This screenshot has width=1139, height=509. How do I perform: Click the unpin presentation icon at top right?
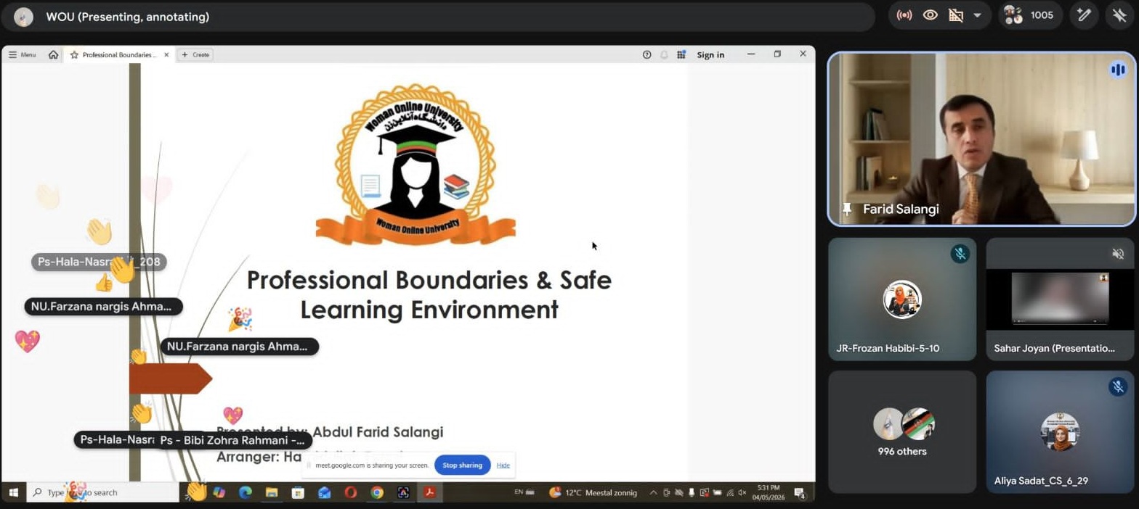click(x=1119, y=15)
